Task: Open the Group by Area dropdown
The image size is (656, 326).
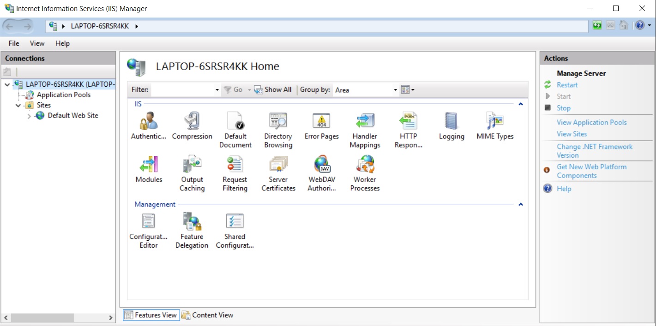Action: pos(396,90)
